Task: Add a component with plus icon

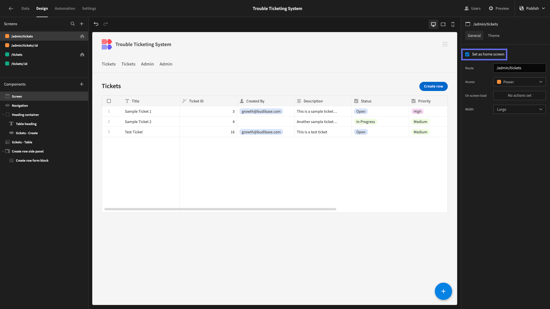Action: 82,84
